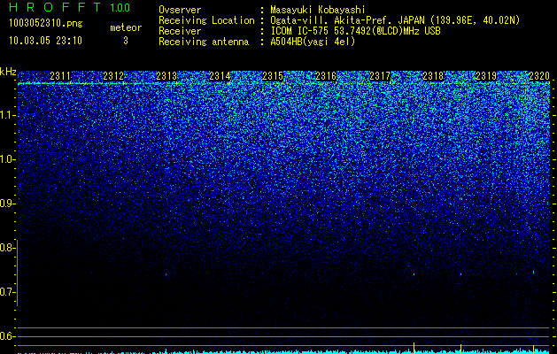
Task: Select the Ogata-vill. Akita-Pref. JAPAN location text
Action: (x=395, y=20)
